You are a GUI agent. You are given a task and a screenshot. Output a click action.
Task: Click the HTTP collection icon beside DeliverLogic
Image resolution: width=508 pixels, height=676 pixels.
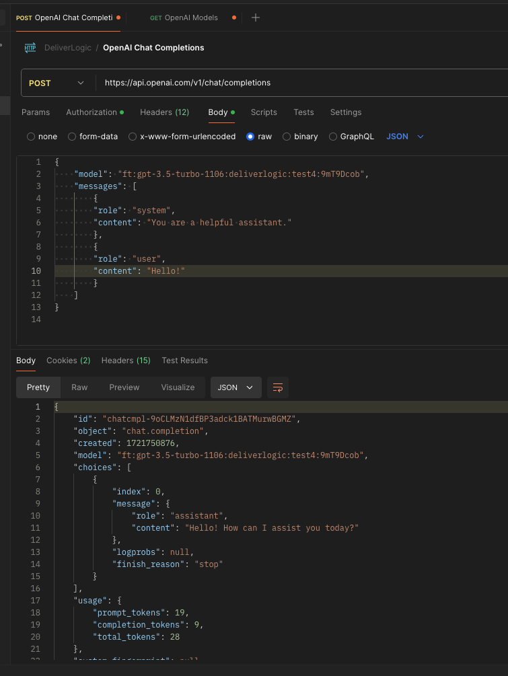30,48
